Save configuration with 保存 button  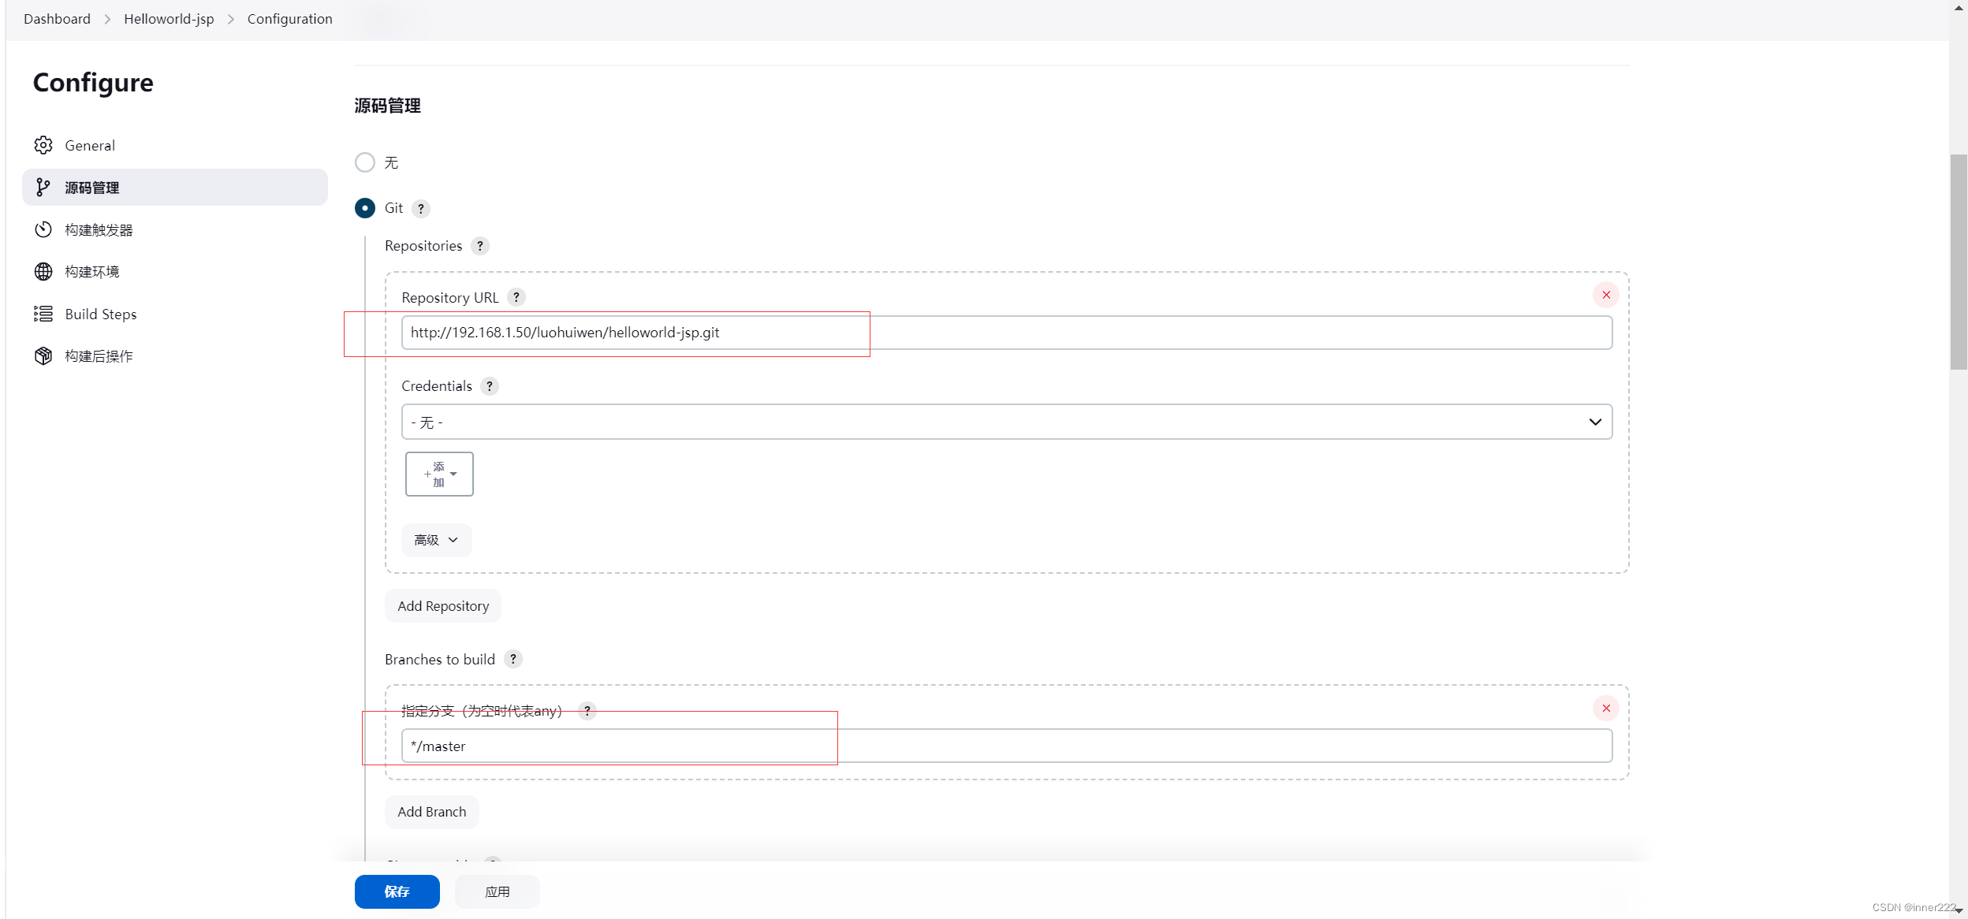397,891
